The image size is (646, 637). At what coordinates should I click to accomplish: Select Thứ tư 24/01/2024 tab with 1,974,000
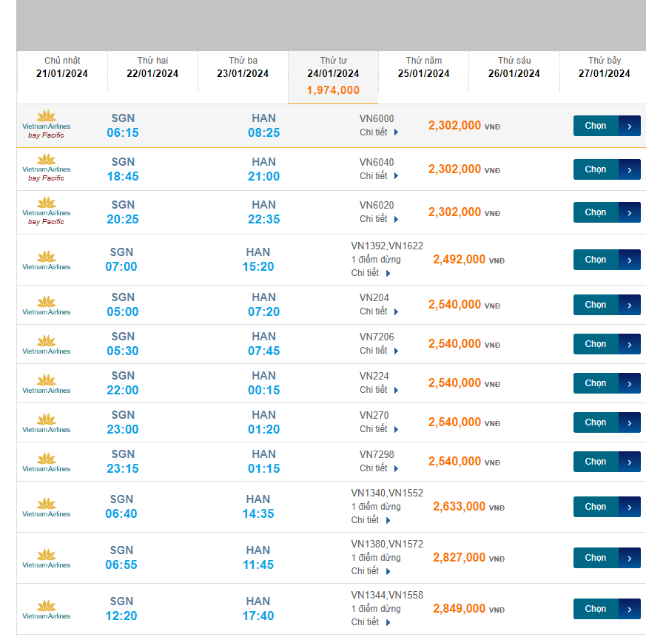(333, 75)
